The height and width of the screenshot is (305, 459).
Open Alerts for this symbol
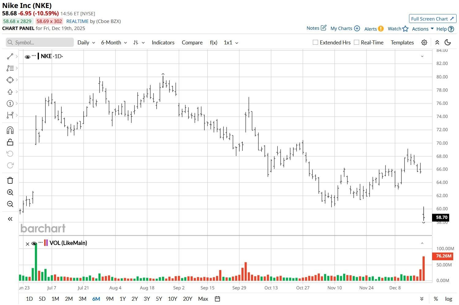(374, 29)
